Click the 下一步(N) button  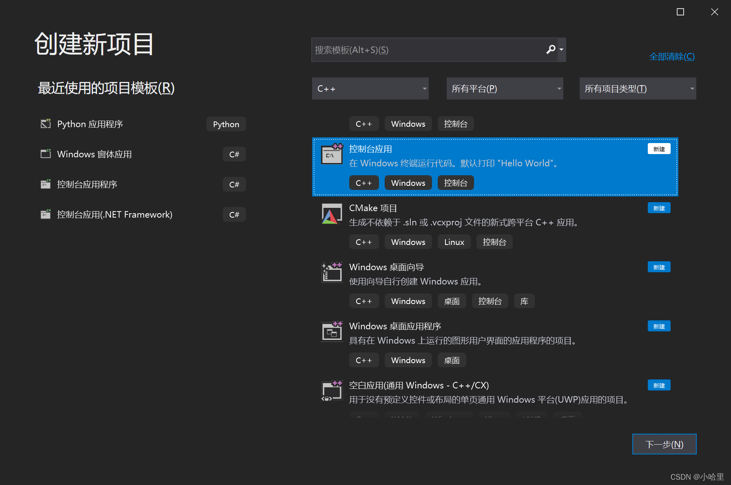[x=664, y=444]
